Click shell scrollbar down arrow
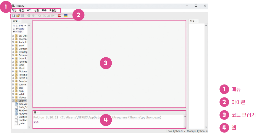Screen dimensions: 257x134 pyautogui.click(x=185, y=127)
